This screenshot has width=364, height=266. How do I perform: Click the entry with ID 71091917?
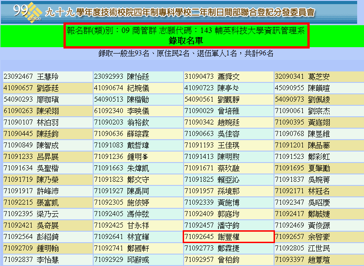coord(48,191)
